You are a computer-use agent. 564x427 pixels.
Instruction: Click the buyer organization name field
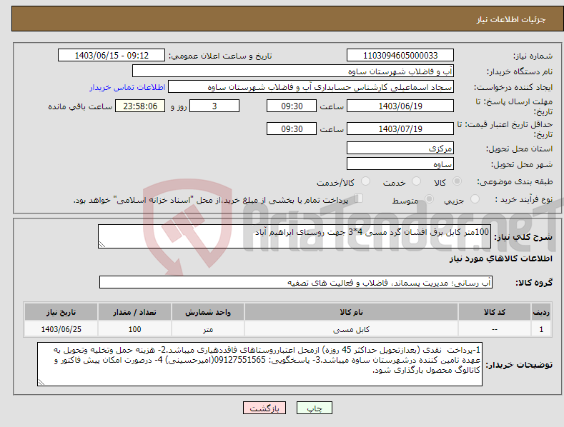coord(293,71)
